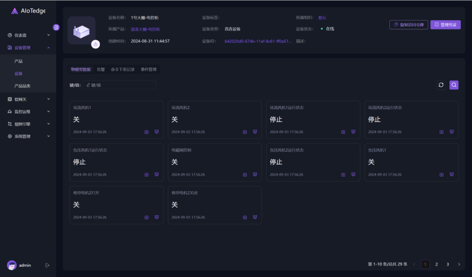The height and width of the screenshot is (277, 472).
Task: Expand the 监控运维 sidebar menu
Action: [28, 112]
